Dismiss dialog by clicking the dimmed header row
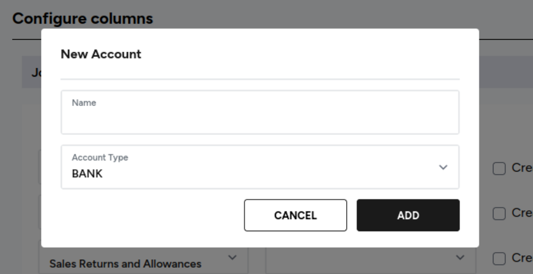This screenshot has width=533, height=274. click(x=506, y=72)
